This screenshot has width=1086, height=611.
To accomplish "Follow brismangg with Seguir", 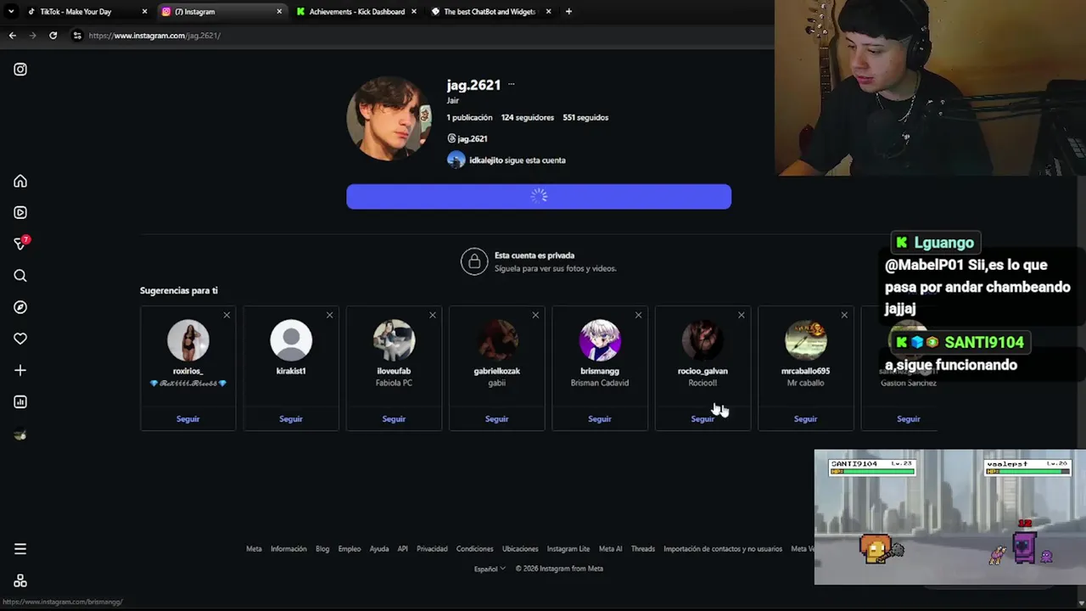I will [x=600, y=418].
